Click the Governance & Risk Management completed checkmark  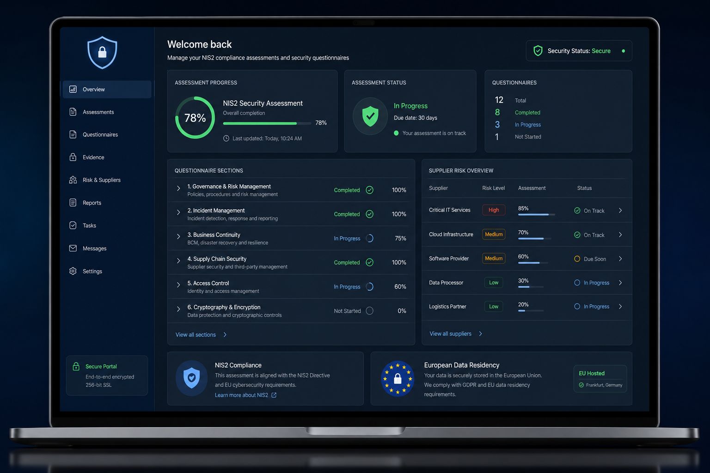tap(370, 190)
